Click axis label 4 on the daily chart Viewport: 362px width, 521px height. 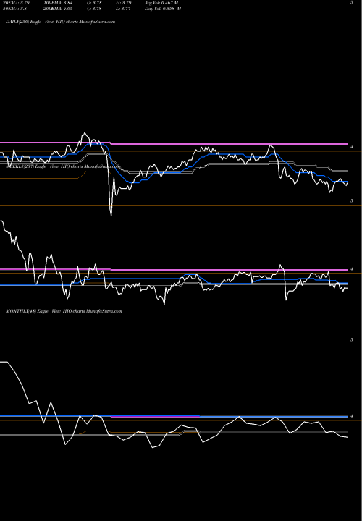[352, 147]
